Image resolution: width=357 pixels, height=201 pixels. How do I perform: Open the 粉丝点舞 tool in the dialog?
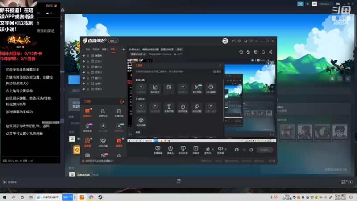pyautogui.click(x=141, y=121)
